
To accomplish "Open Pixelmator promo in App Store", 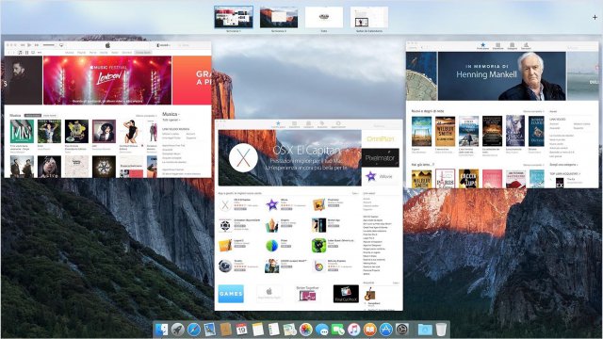I will point(380,157).
